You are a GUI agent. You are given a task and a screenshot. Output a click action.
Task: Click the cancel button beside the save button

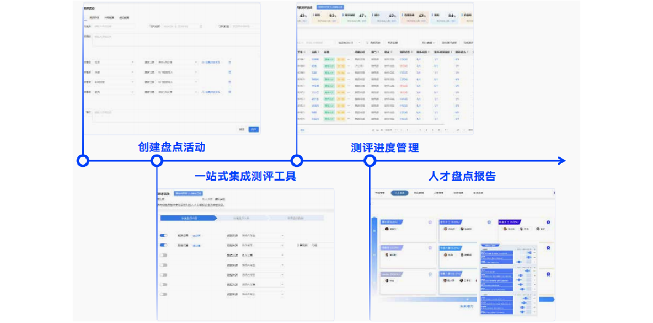pyautogui.click(x=242, y=129)
